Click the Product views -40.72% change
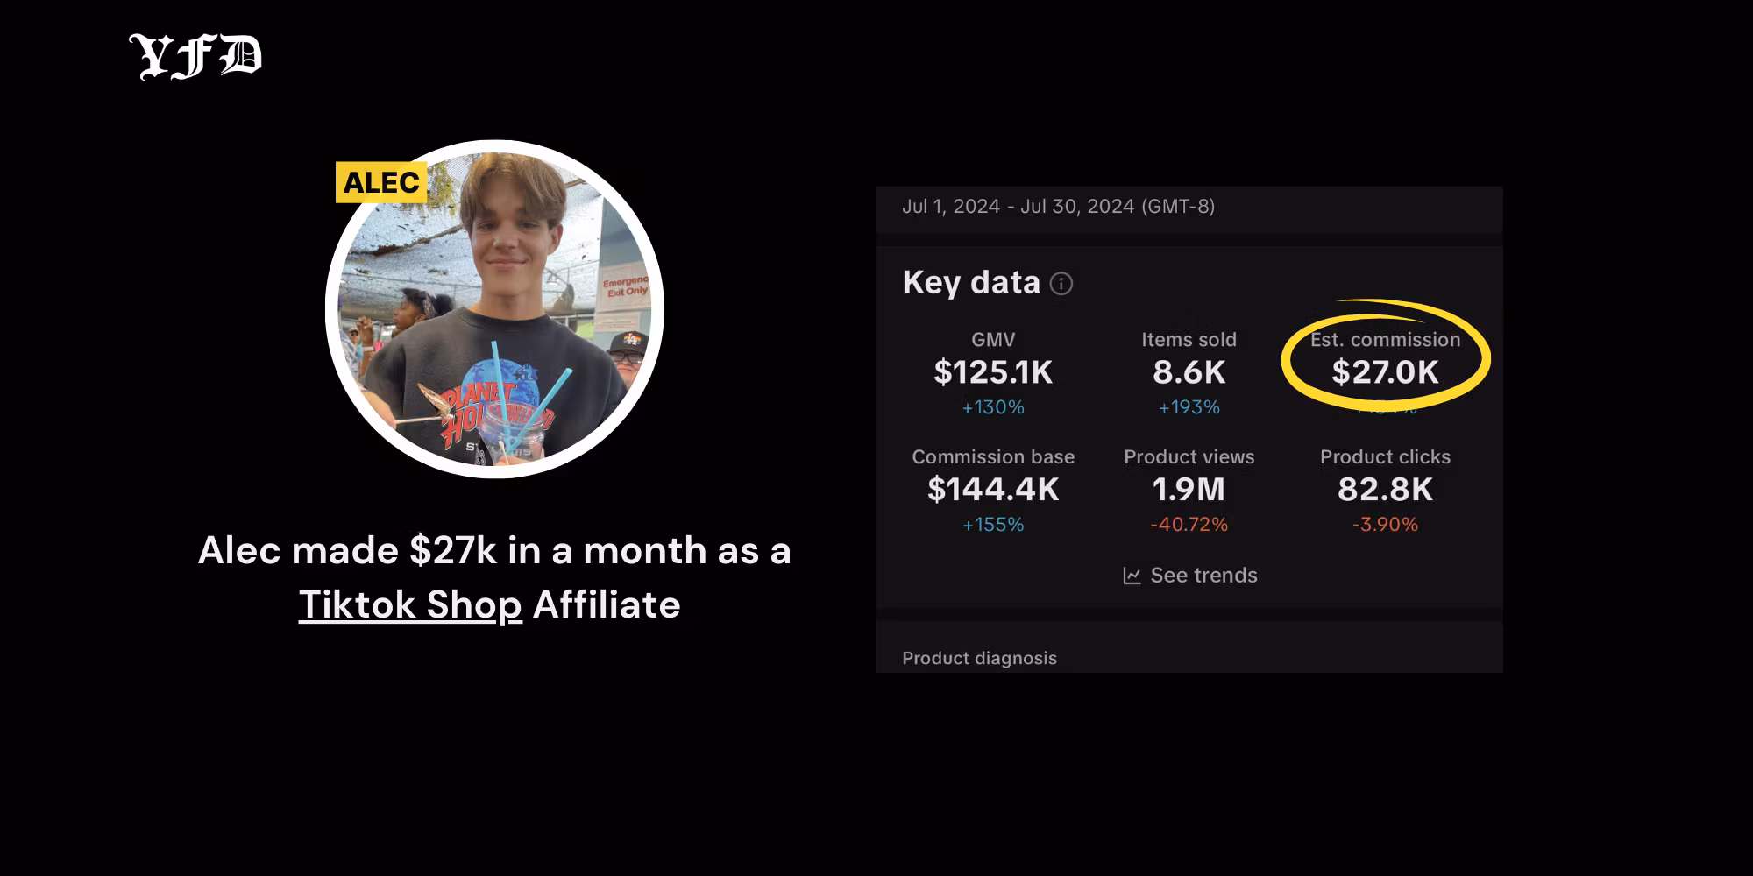The width and height of the screenshot is (1753, 876). pos(1189,525)
